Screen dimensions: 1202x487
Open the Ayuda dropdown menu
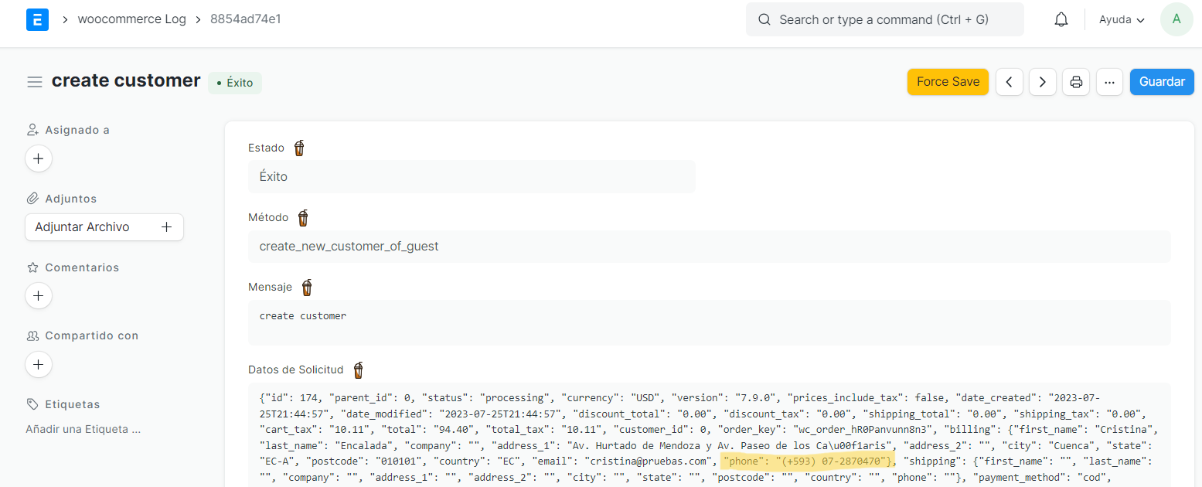click(x=1121, y=19)
